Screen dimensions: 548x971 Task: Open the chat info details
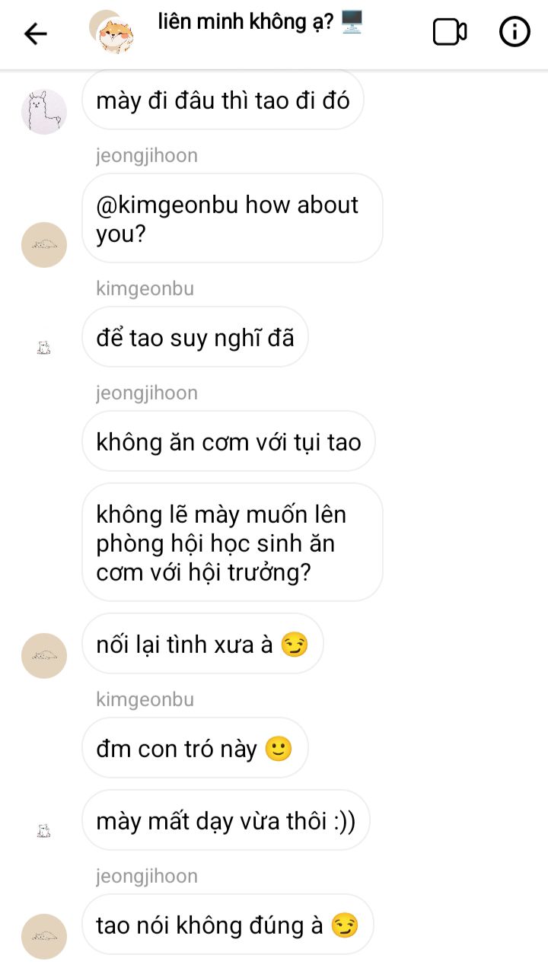coord(515,32)
